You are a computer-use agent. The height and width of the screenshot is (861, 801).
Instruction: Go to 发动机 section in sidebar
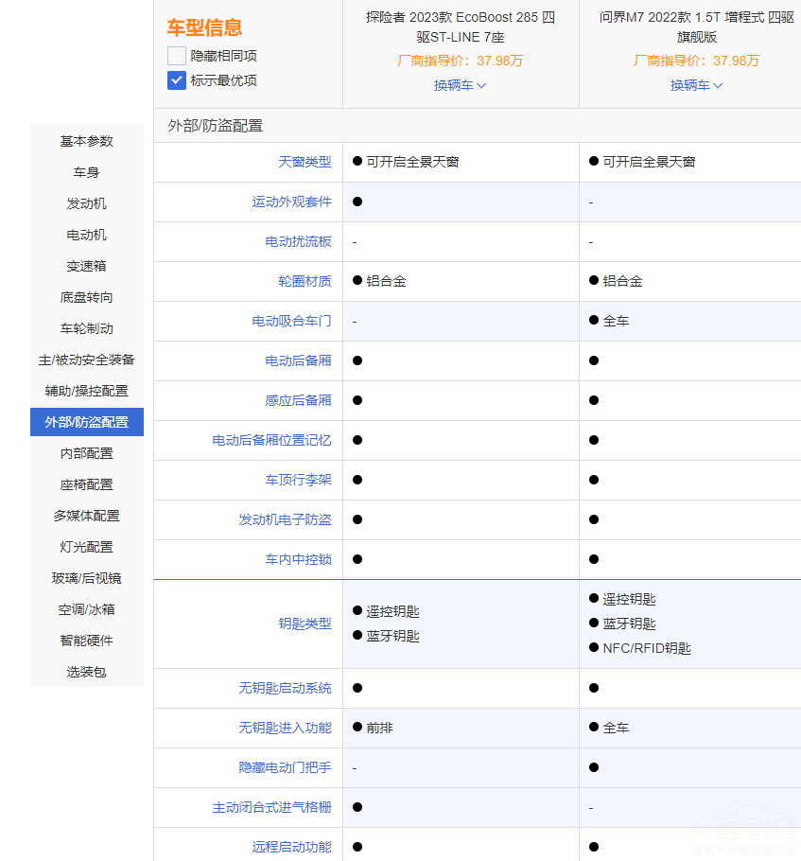click(x=87, y=203)
